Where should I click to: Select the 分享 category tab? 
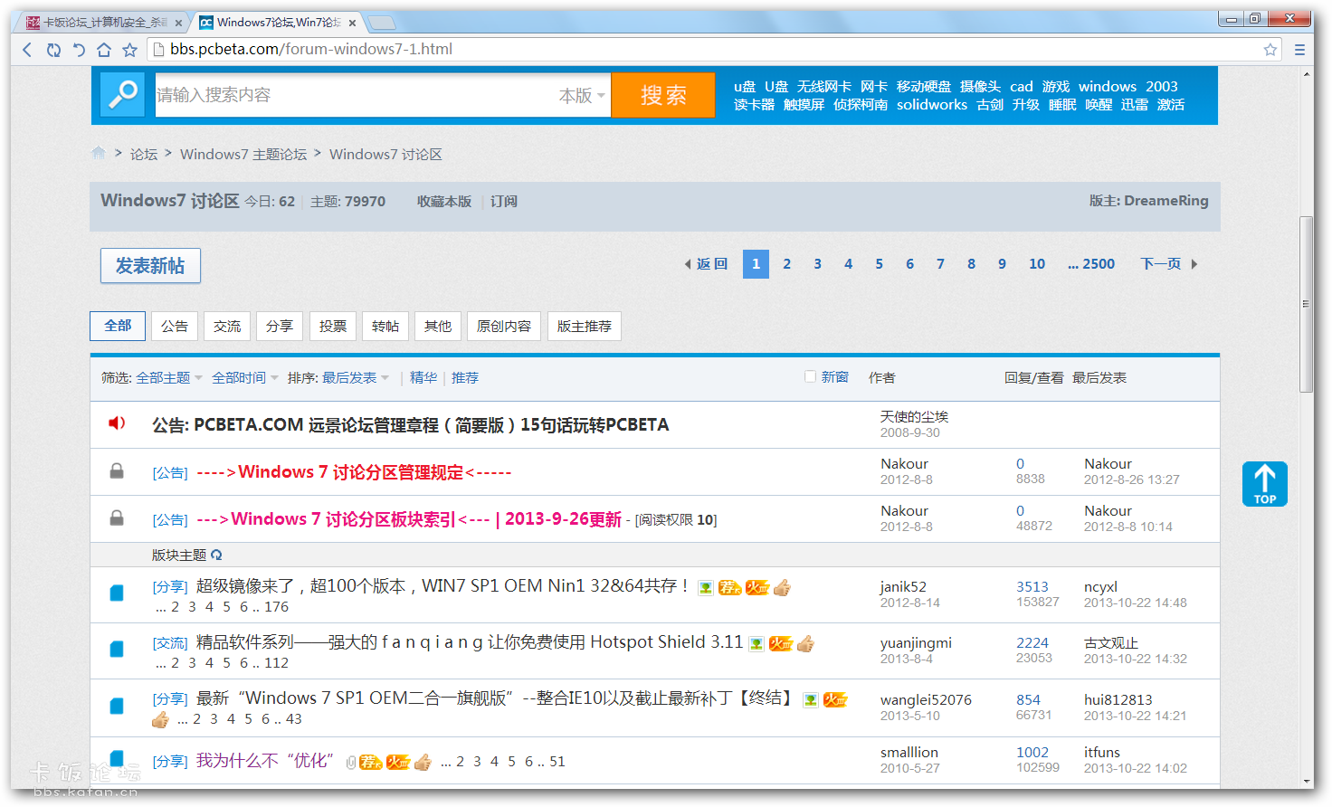click(280, 326)
